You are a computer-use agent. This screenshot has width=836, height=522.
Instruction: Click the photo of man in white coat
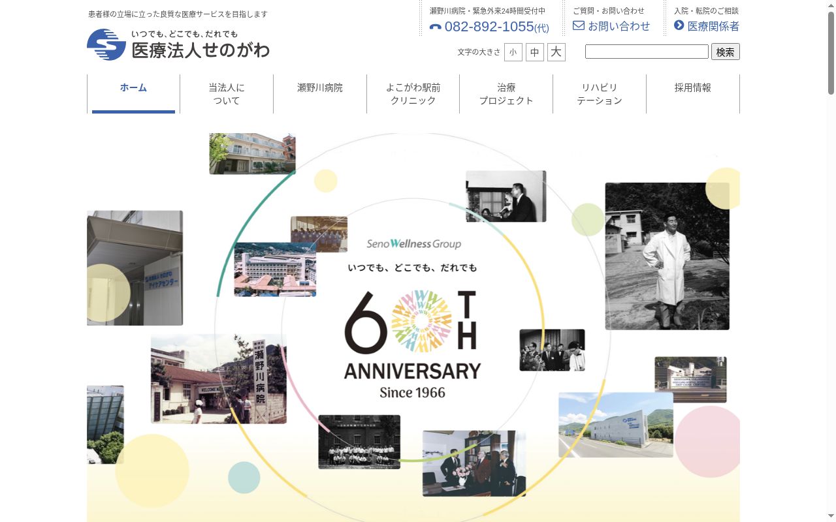(667, 256)
